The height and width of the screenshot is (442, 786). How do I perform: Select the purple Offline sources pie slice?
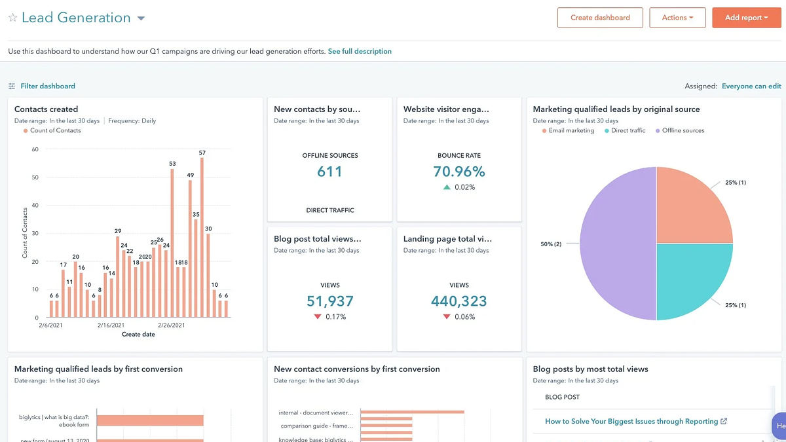(x=616, y=244)
